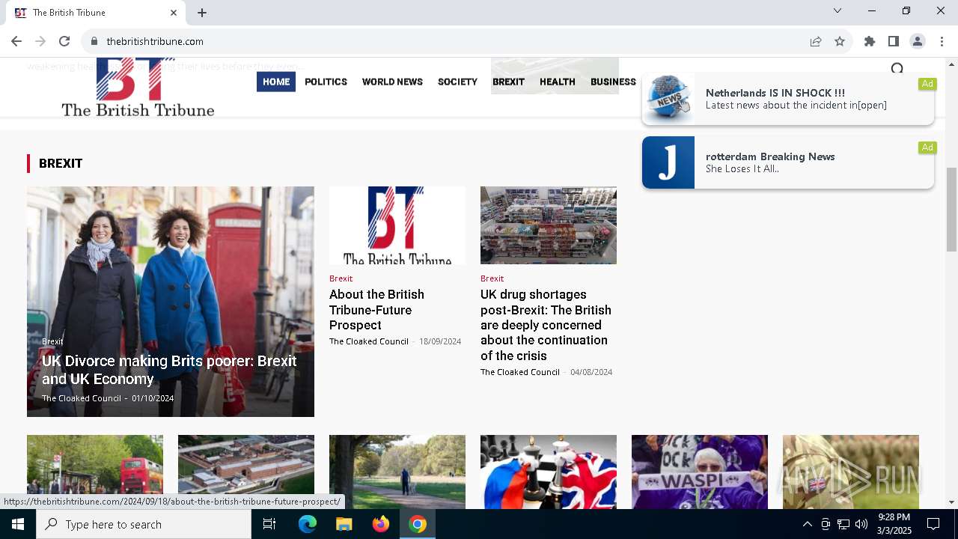Open the WORLD NEWS section
958x539 pixels.
tap(392, 82)
